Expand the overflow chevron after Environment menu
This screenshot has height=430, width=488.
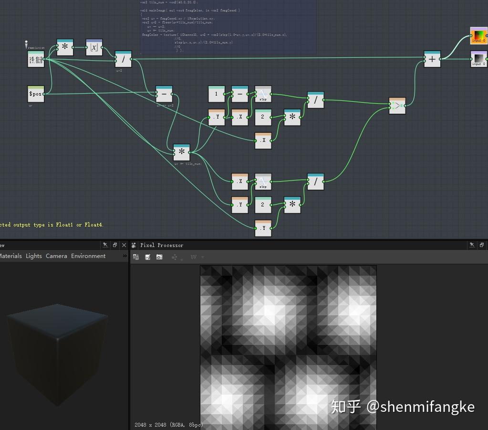[125, 256]
